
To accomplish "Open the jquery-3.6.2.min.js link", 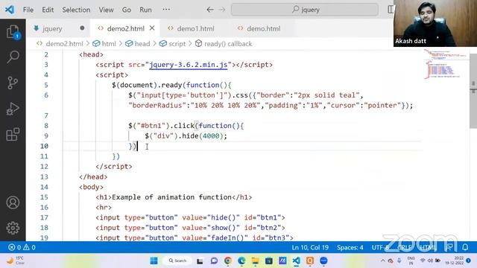I will pyautogui.click(x=189, y=65).
